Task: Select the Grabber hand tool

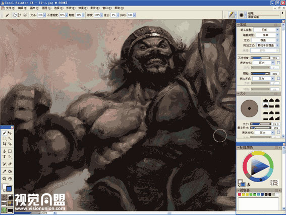Action: [x=10, y=179]
